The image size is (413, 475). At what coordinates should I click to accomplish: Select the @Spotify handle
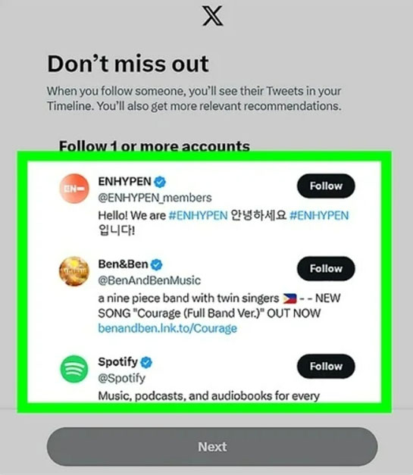click(122, 378)
